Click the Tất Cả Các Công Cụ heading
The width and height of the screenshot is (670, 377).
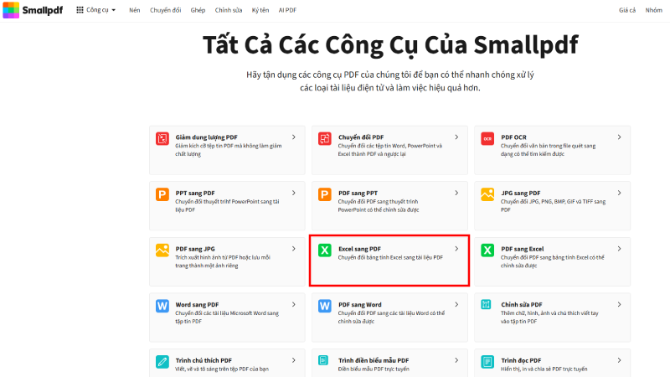(390, 45)
